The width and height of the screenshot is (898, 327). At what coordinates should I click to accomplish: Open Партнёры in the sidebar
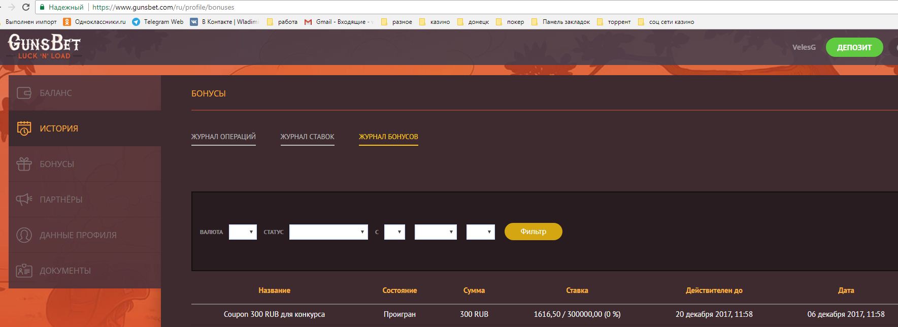point(85,200)
